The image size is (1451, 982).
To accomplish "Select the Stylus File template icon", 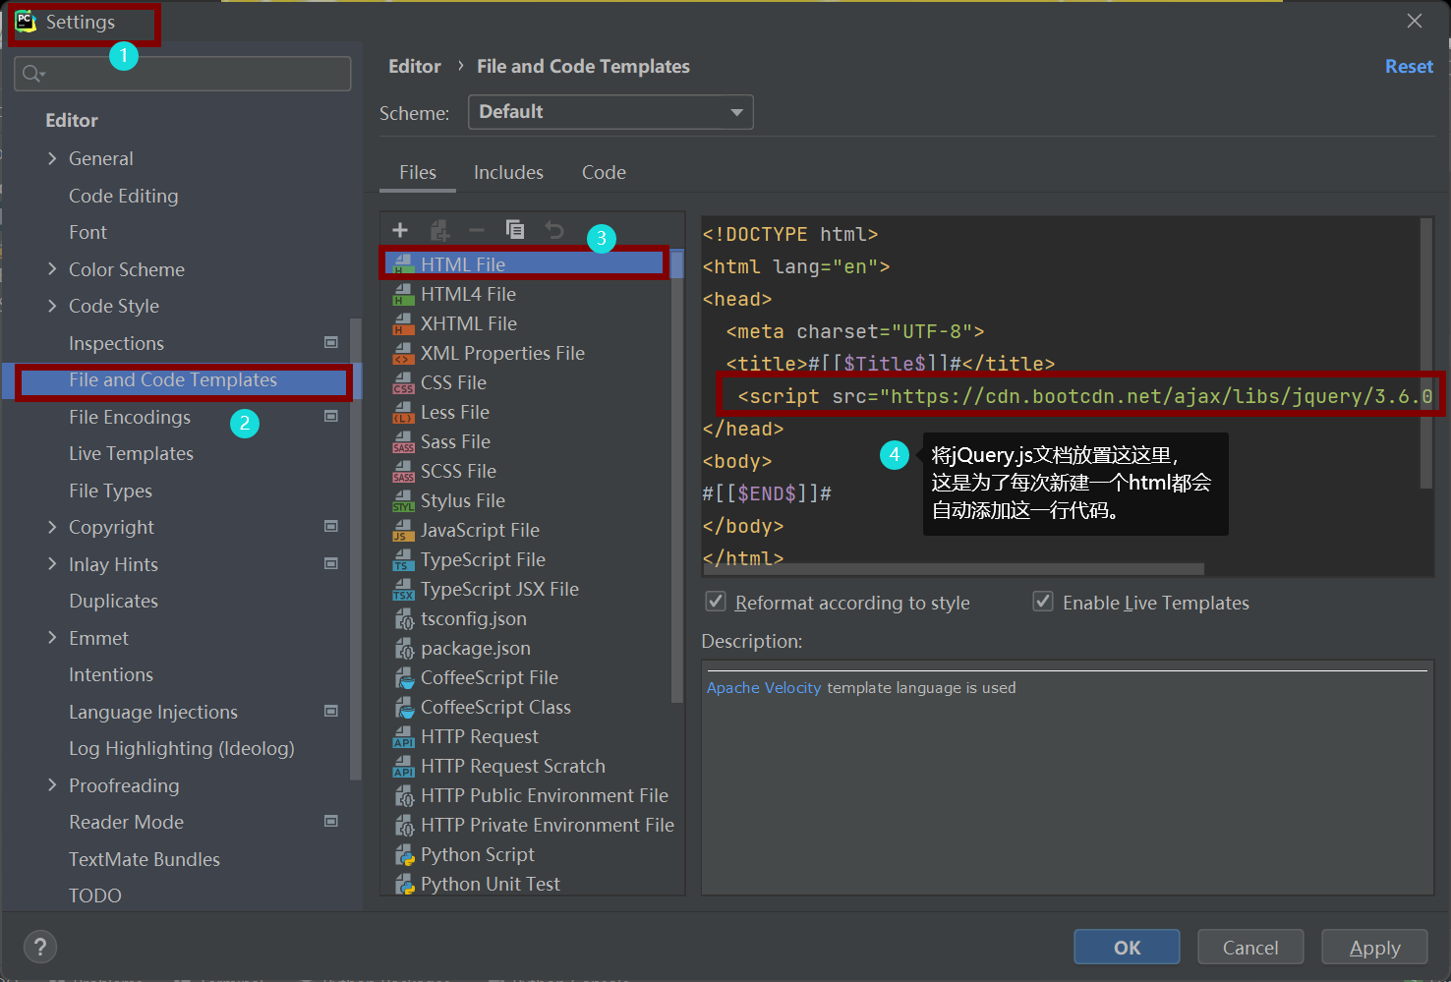I will pyautogui.click(x=403, y=501).
